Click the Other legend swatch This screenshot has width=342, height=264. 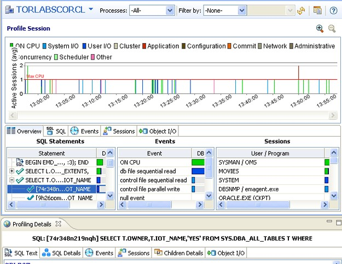(x=92, y=57)
